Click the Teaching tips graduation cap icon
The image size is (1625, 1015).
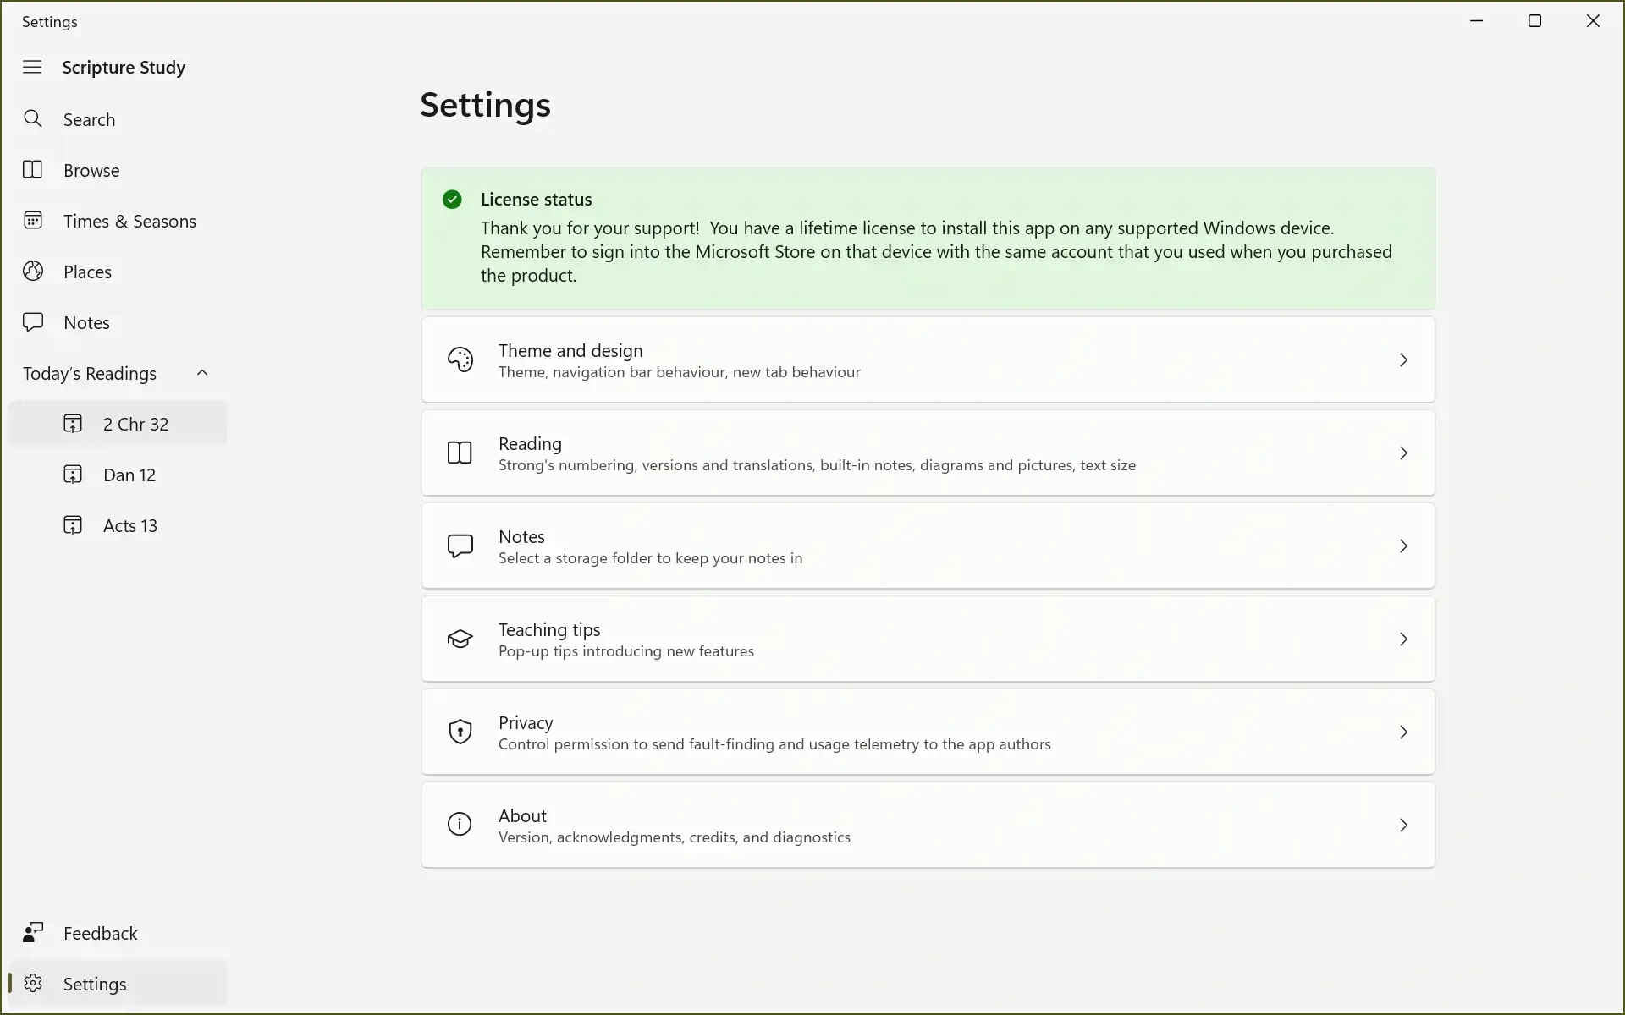(x=460, y=639)
